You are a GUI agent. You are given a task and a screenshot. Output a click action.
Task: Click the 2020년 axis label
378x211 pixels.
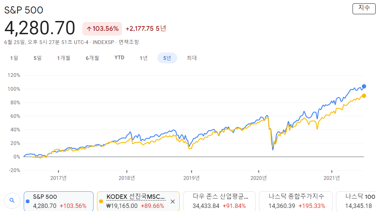(x=258, y=178)
